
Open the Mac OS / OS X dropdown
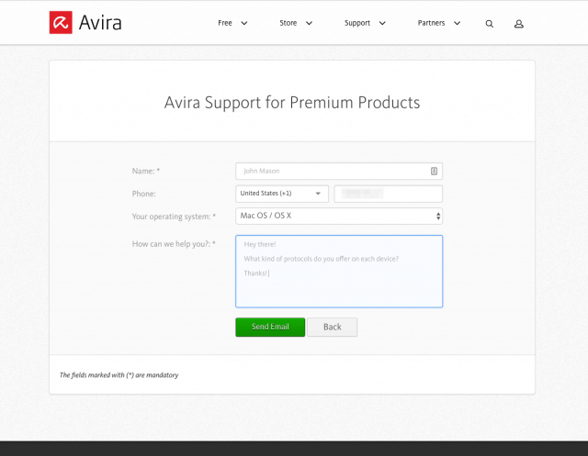pyautogui.click(x=339, y=216)
